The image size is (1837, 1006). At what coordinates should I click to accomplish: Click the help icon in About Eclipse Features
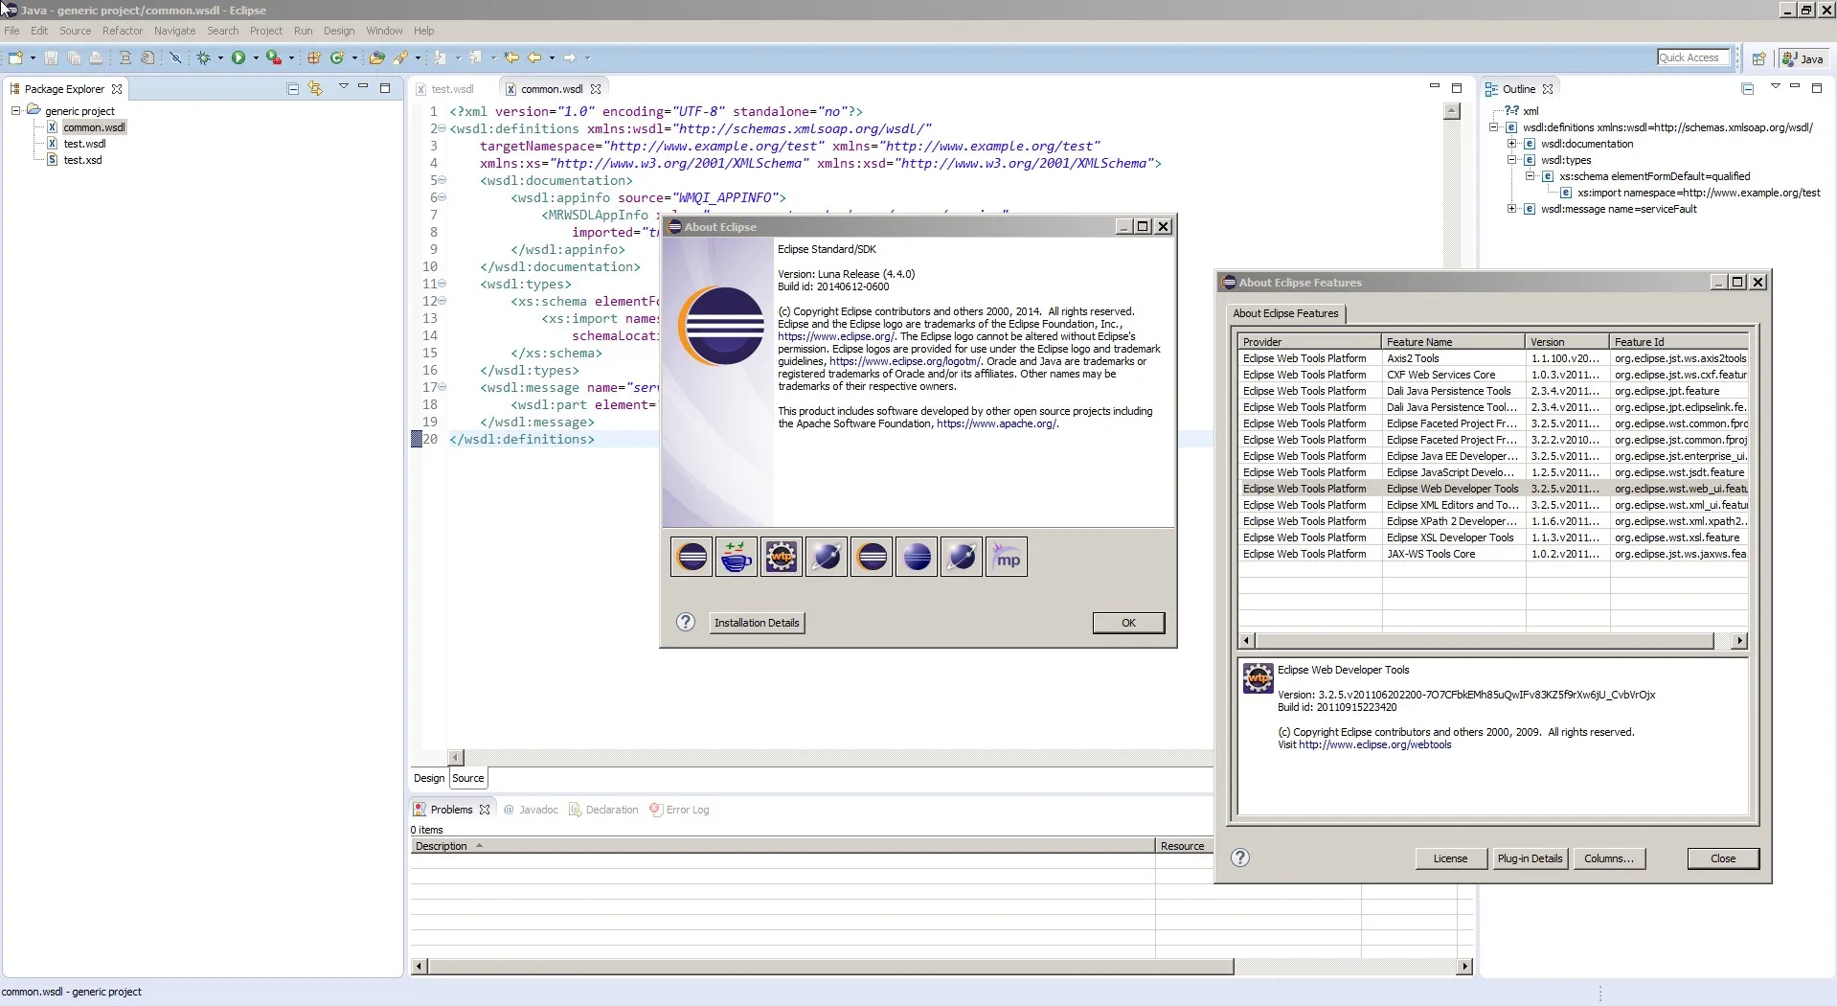point(1240,857)
